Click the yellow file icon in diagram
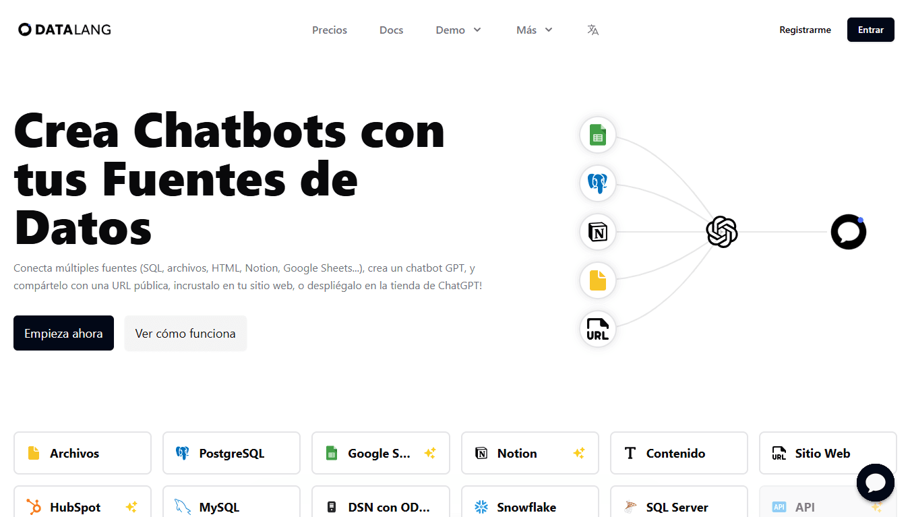This screenshot has width=910, height=517. pyautogui.click(x=597, y=280)
